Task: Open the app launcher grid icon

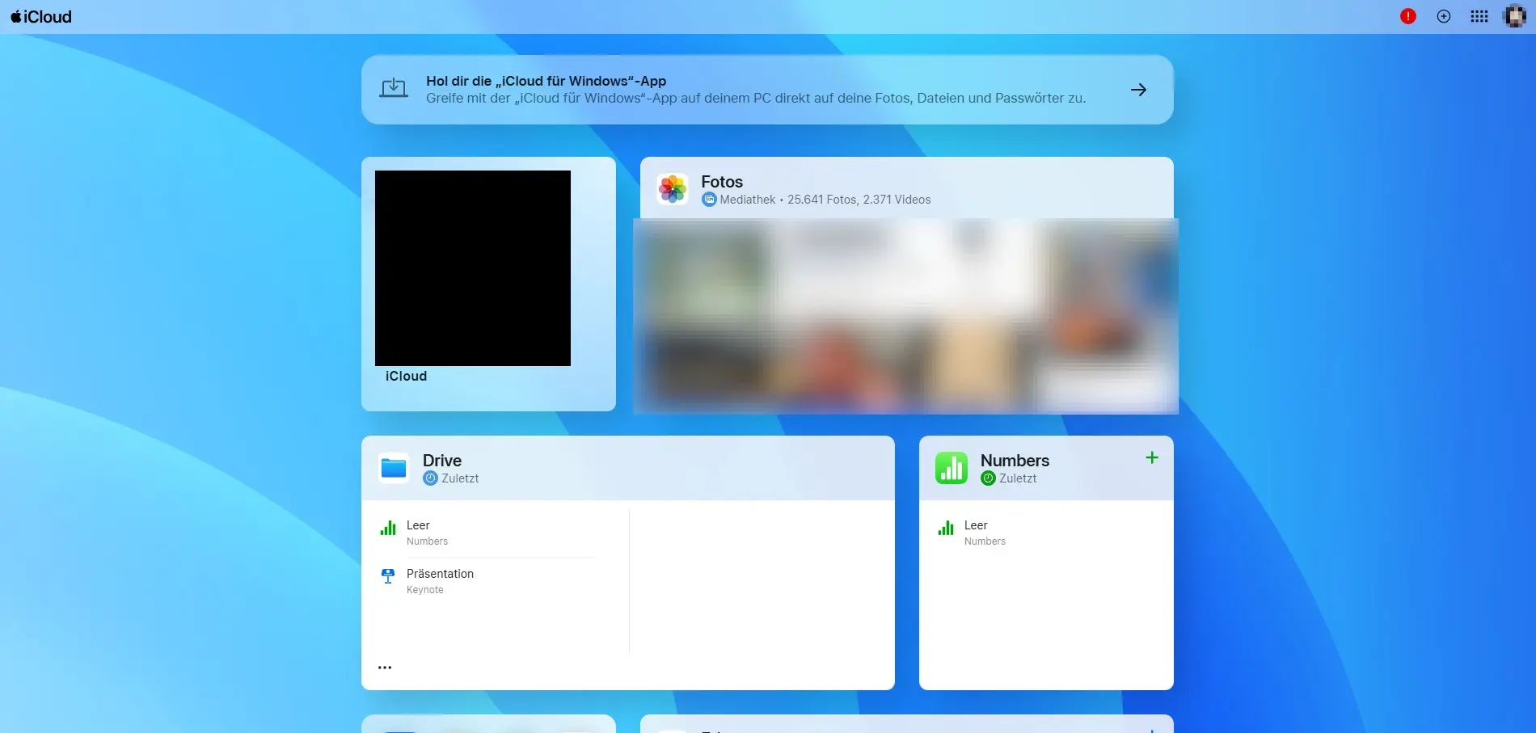Action: [x=1479, y=16]
